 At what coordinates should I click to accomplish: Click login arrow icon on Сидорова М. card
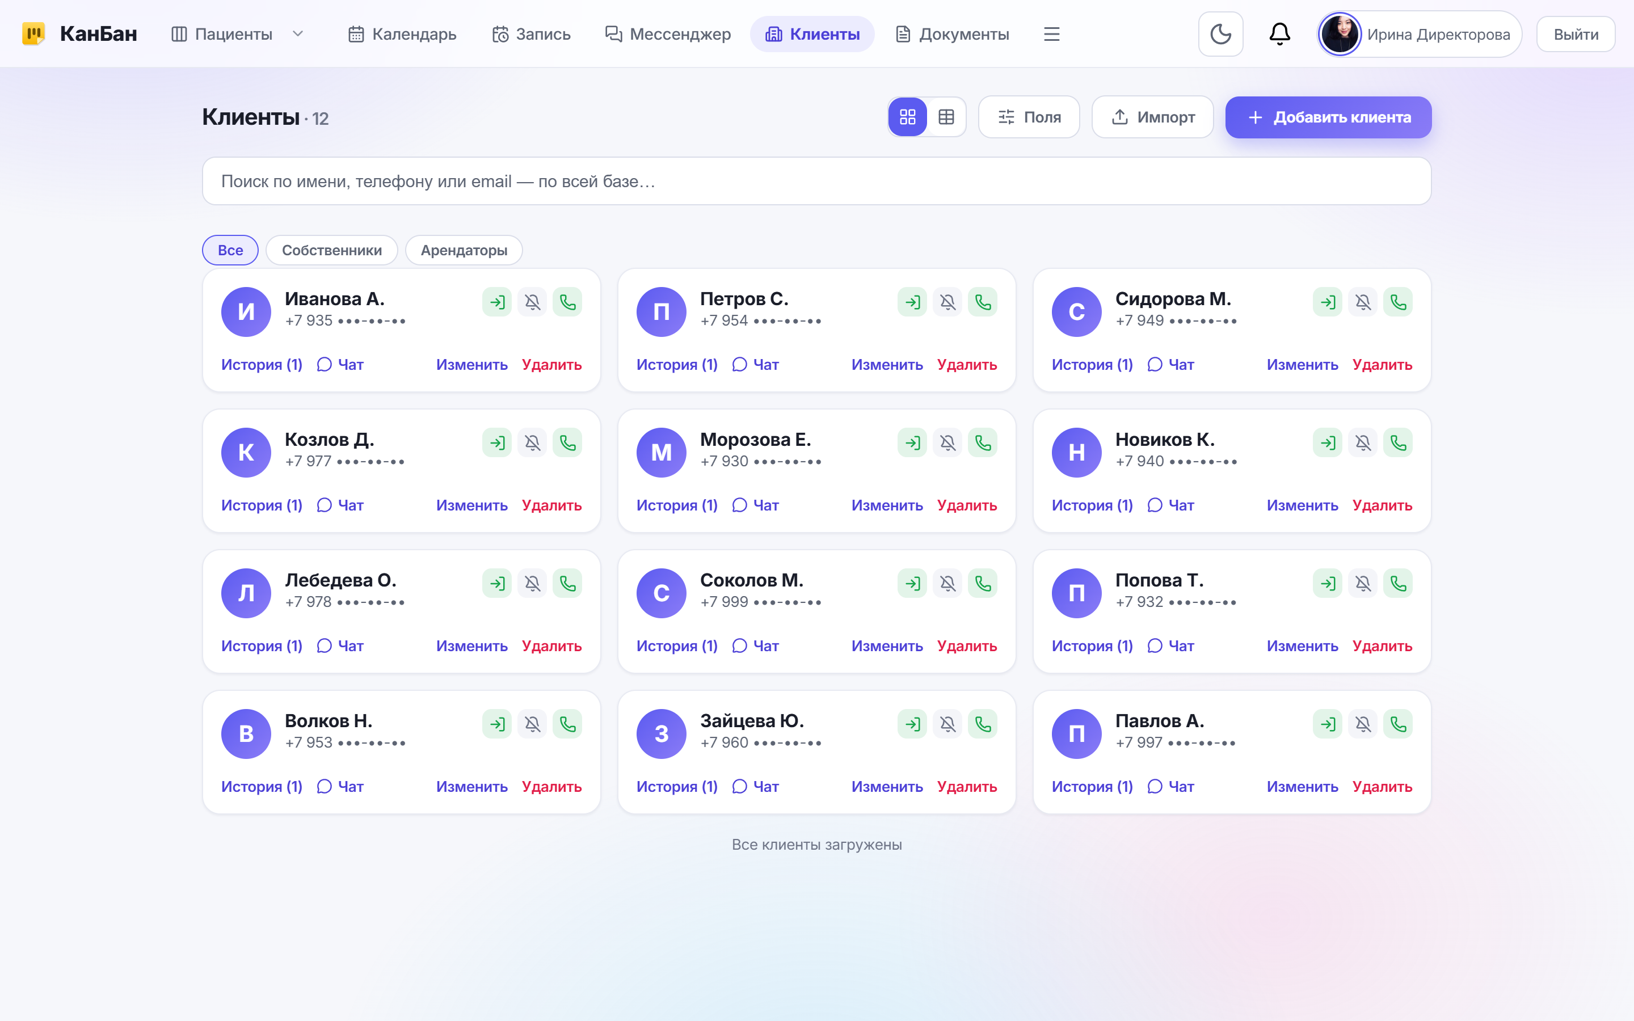pos(1328,302)
